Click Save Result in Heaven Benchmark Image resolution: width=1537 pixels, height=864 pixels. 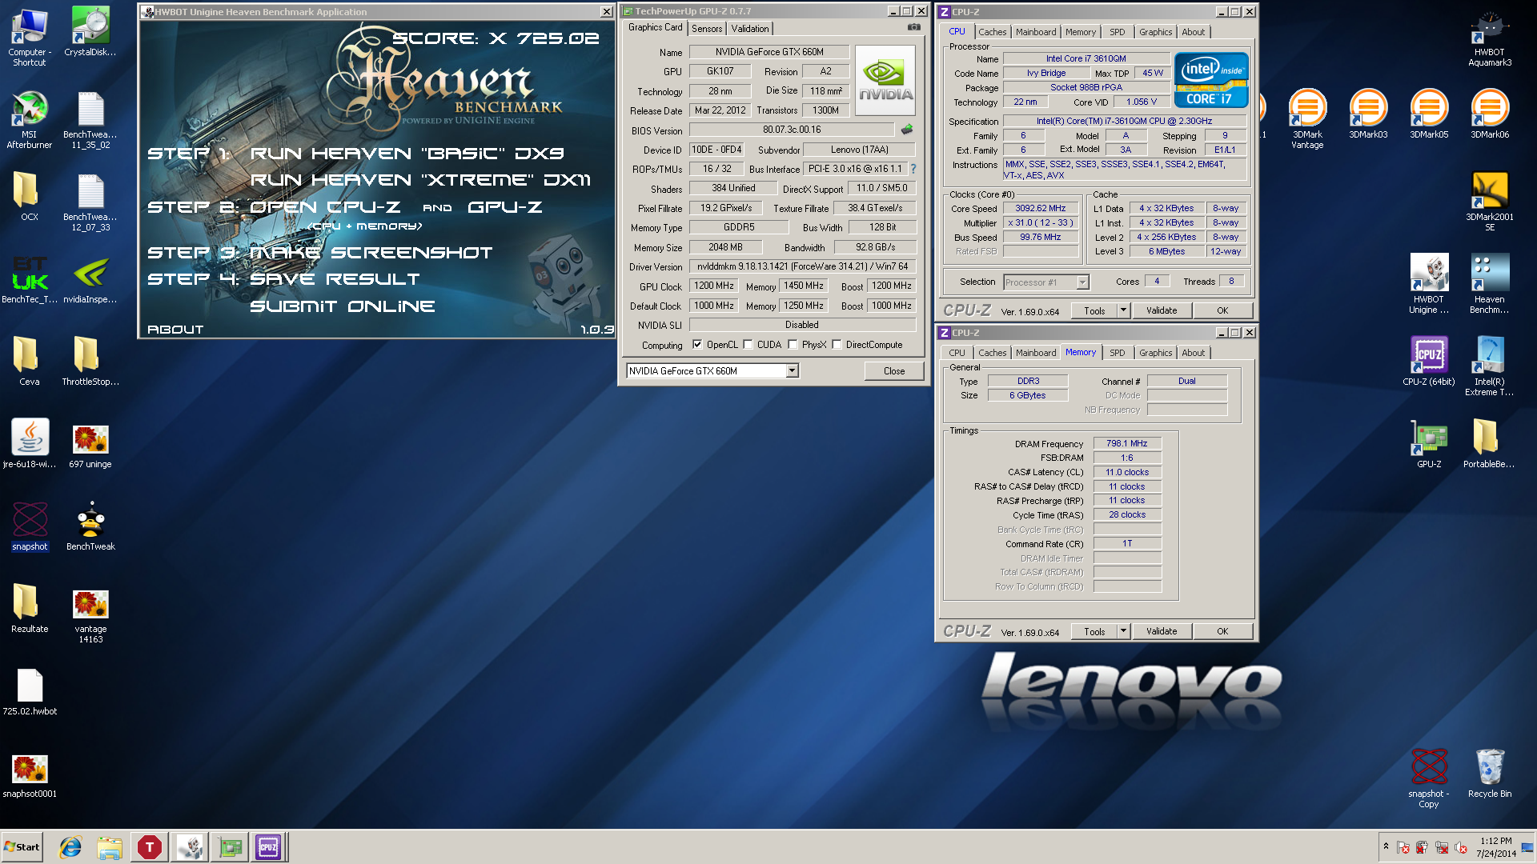[335, 278]
